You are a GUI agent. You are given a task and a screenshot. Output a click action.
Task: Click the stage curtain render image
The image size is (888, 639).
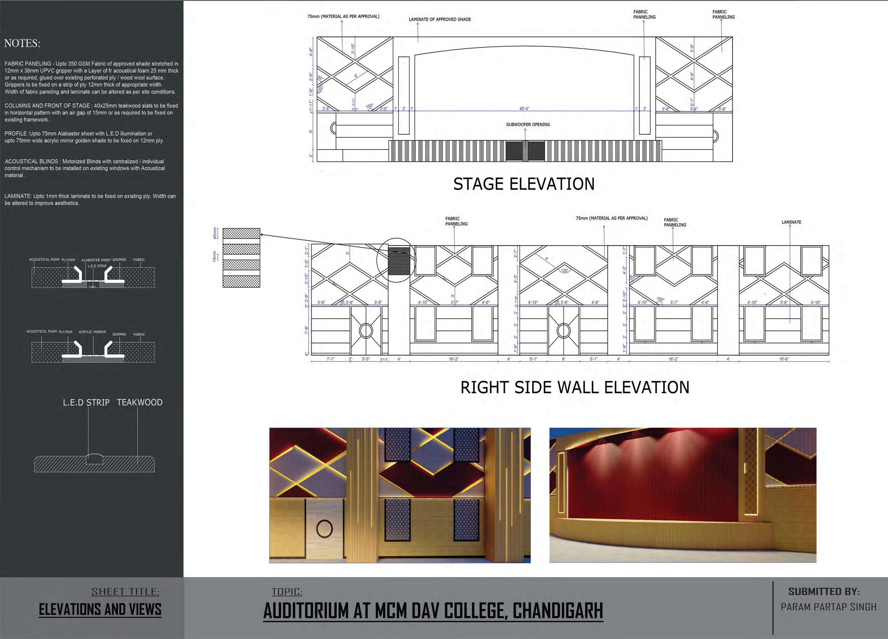(x=682, y=495)
